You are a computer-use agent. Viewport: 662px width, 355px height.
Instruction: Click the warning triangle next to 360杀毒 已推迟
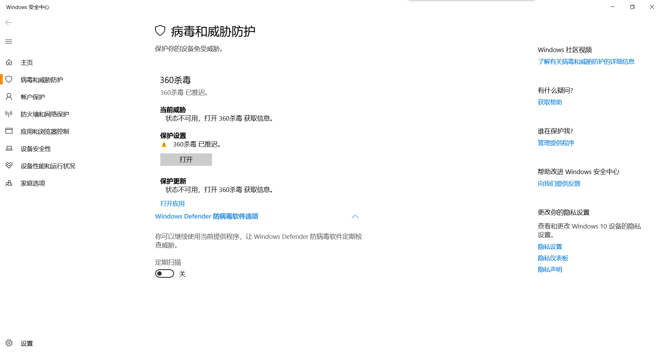tap(164, 145)
